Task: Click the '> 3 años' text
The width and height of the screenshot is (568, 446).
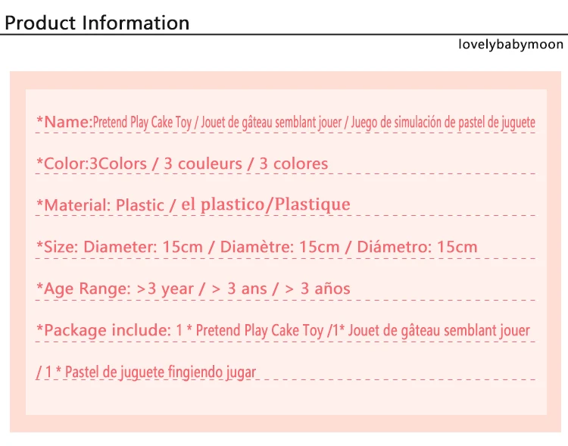Action: [317, 288]
